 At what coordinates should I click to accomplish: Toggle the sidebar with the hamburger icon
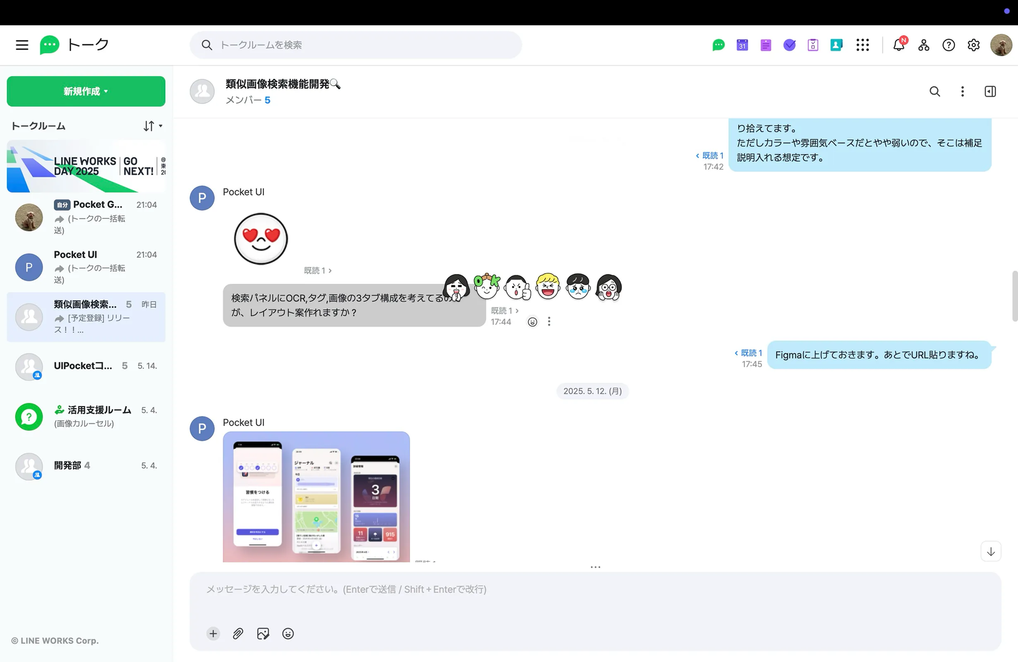(x=22, y=45)
